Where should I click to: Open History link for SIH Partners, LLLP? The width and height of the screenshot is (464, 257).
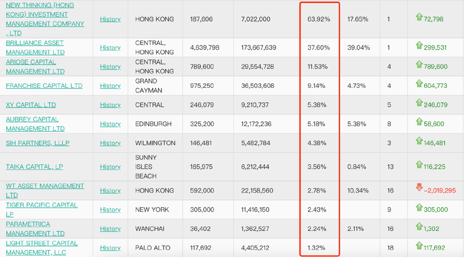[110, 143]
